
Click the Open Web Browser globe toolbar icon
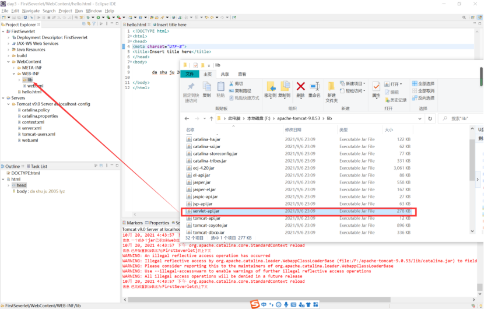pos(173,17)
